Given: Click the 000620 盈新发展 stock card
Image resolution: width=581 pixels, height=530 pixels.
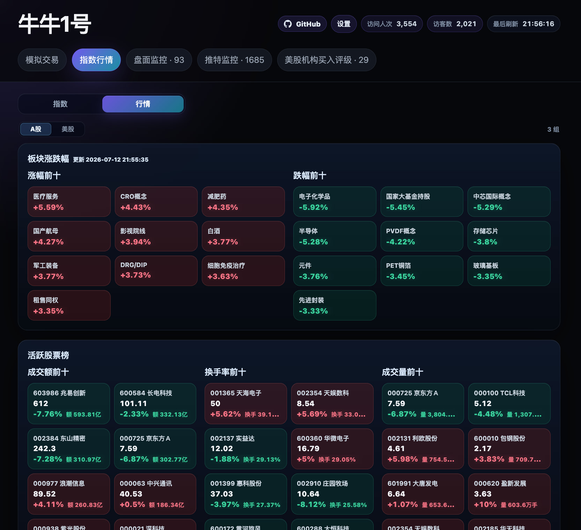Looking at the screenshot, I should pos(509,494).
